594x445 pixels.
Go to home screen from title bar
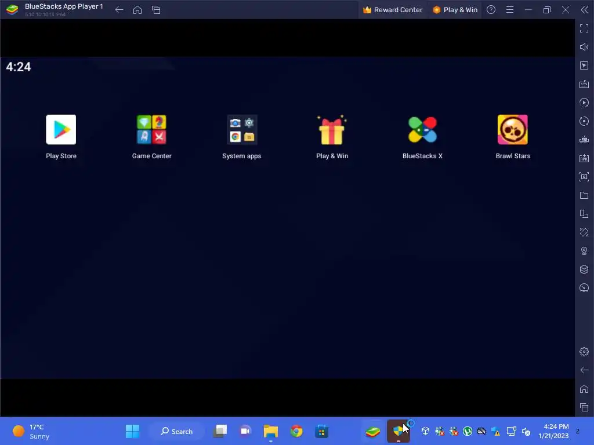[x=137, y=10]
